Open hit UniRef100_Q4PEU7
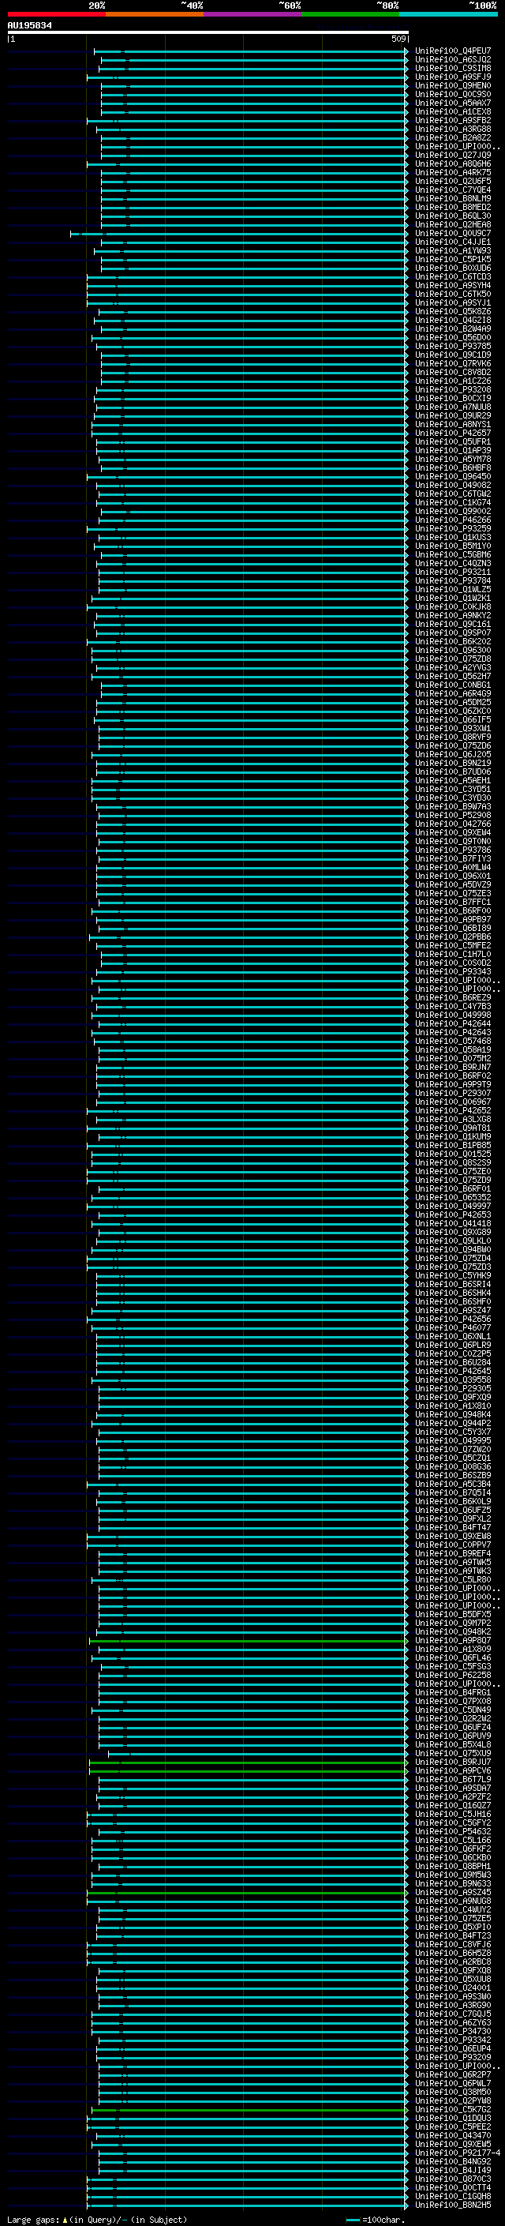 coord(453,51)
